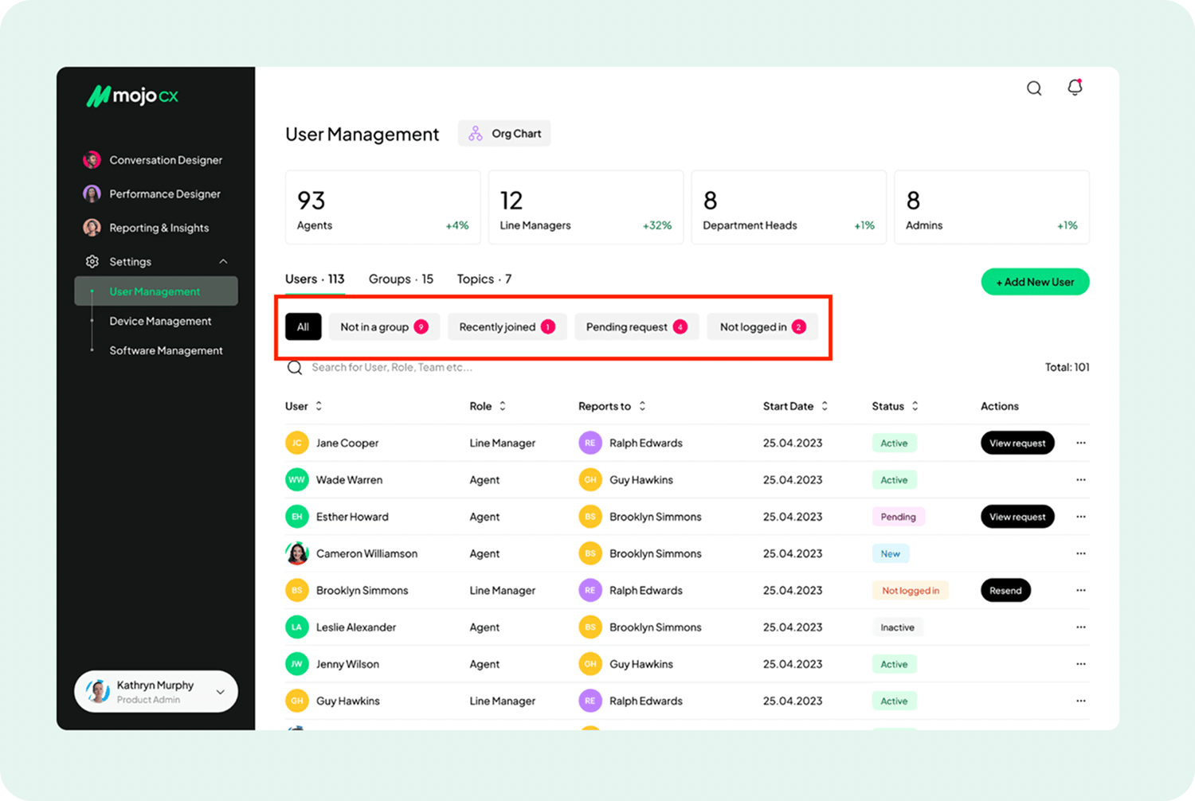Open more options for Guy Hawkins row
The image size is (1195, 801).
coord(1081,701)
